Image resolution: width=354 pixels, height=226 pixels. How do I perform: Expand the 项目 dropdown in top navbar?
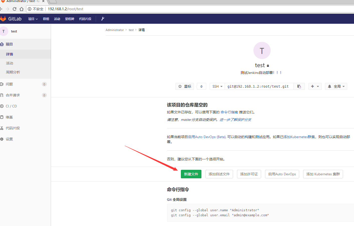point(33,19)
